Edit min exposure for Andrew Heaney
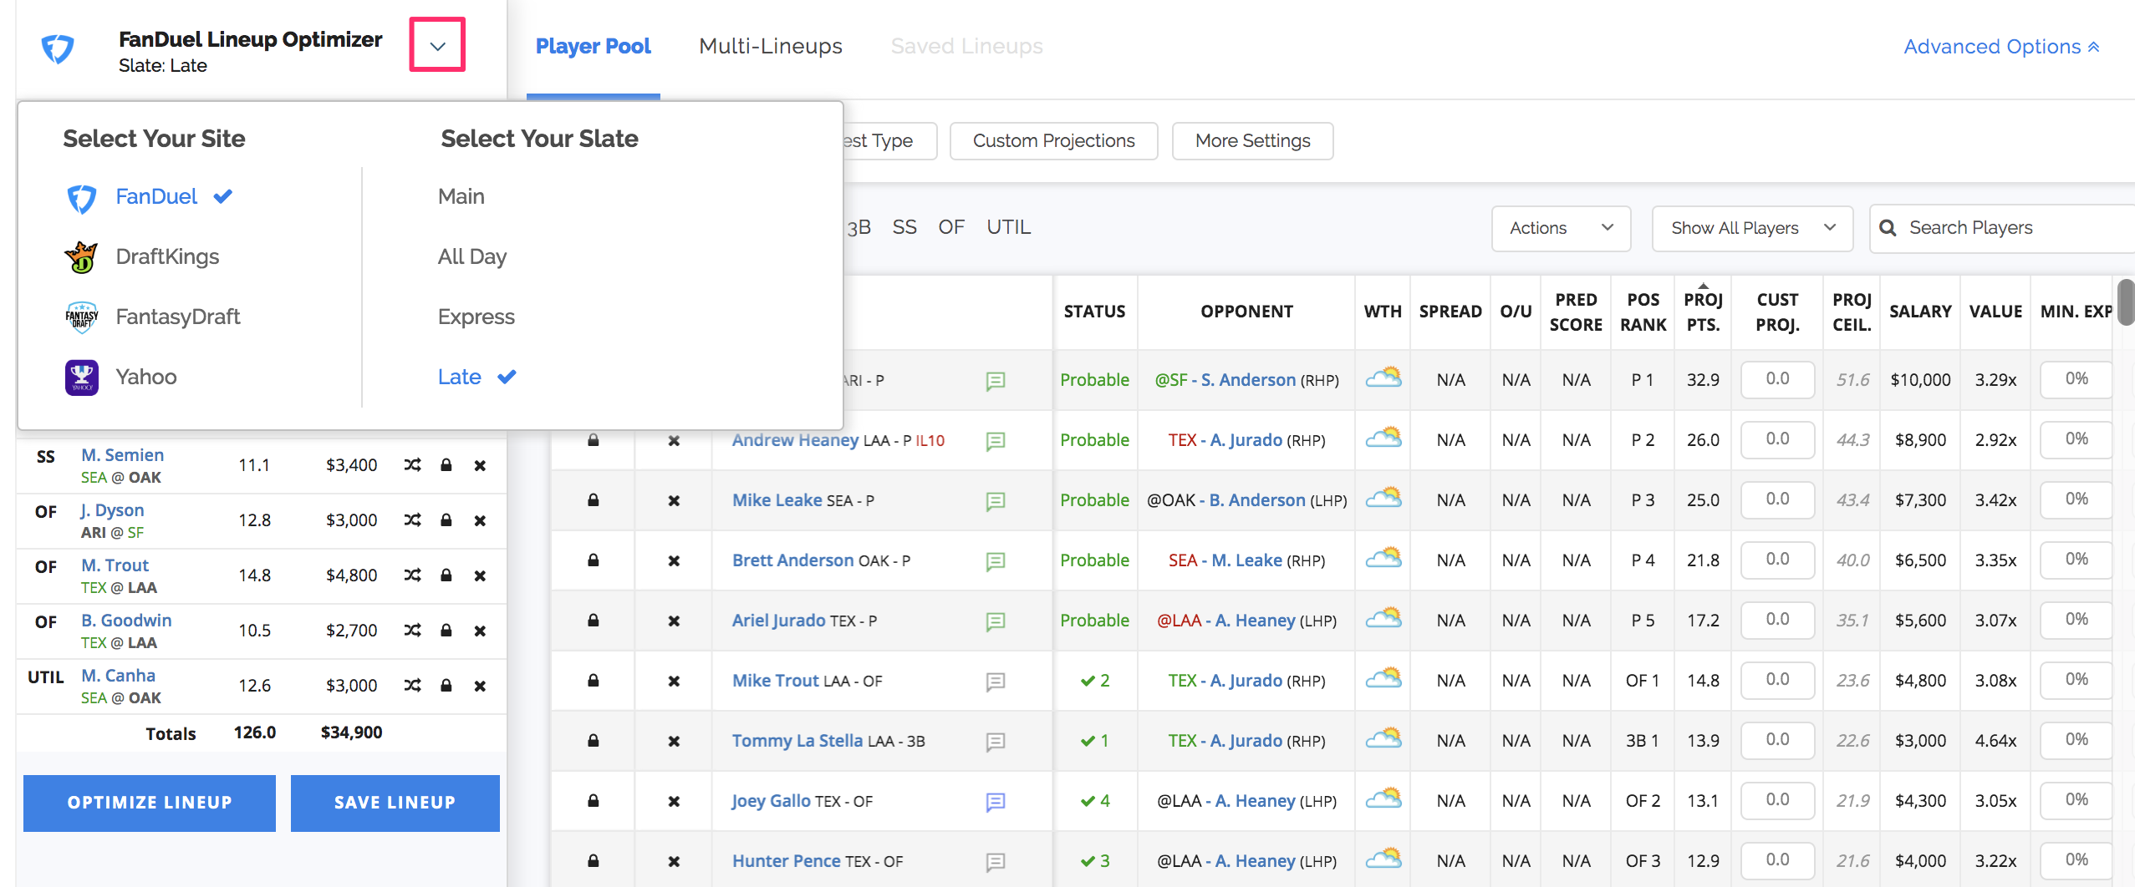The image size is (2135, 887). (2076, 439)
